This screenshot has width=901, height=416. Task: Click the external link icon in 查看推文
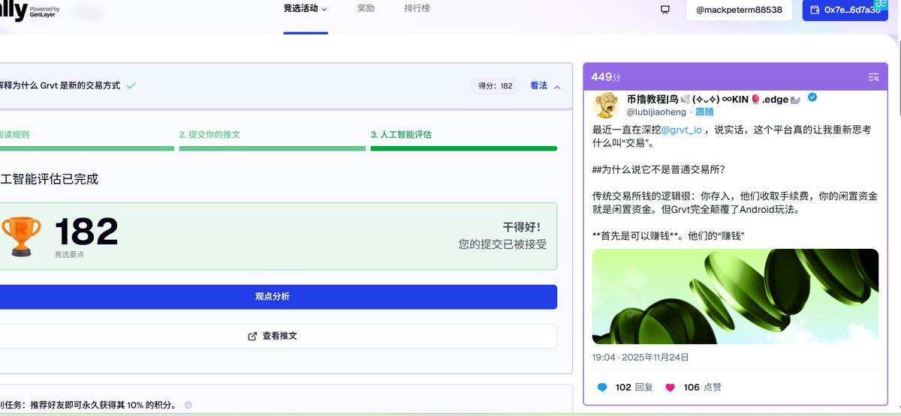pyautogui.click(x=253, y=337)
